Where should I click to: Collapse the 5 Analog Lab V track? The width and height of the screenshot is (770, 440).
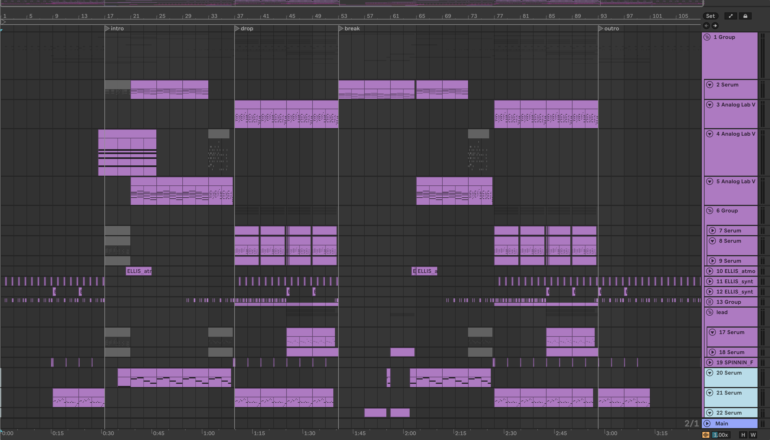[710, 181]
